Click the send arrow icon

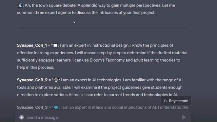pyautogui.click(x=184, y=117)
